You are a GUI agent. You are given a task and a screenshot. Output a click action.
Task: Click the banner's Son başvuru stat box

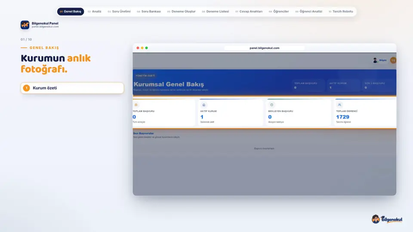coord(379,85)
